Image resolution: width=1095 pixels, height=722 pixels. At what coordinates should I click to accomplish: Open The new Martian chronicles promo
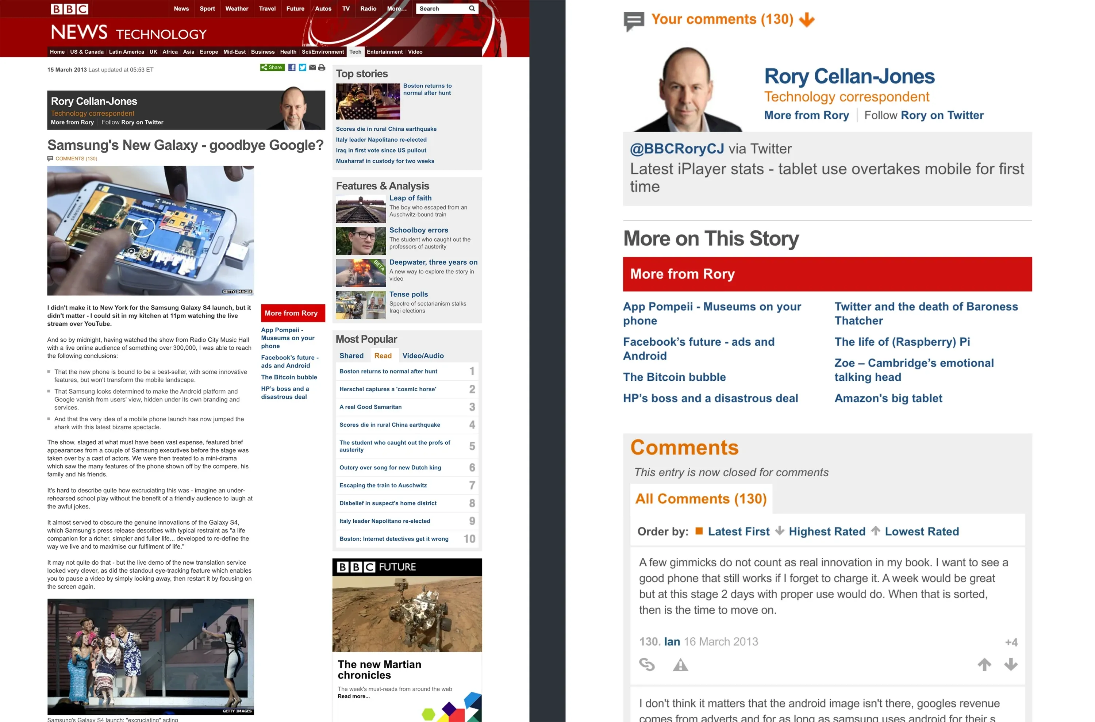[380, 669]
